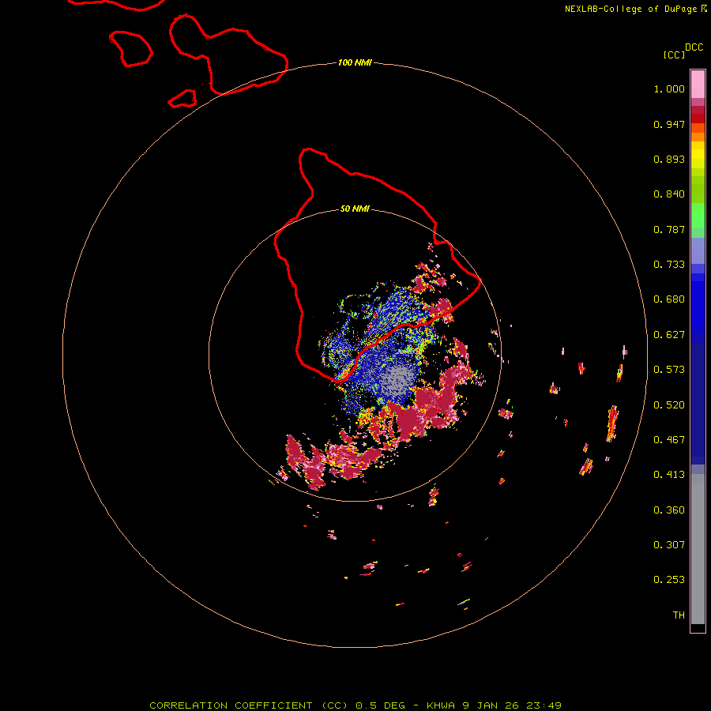This screenshot has width=711, height=711.
Task: Click the 0.413 color scale value
Action: point(669,475)
